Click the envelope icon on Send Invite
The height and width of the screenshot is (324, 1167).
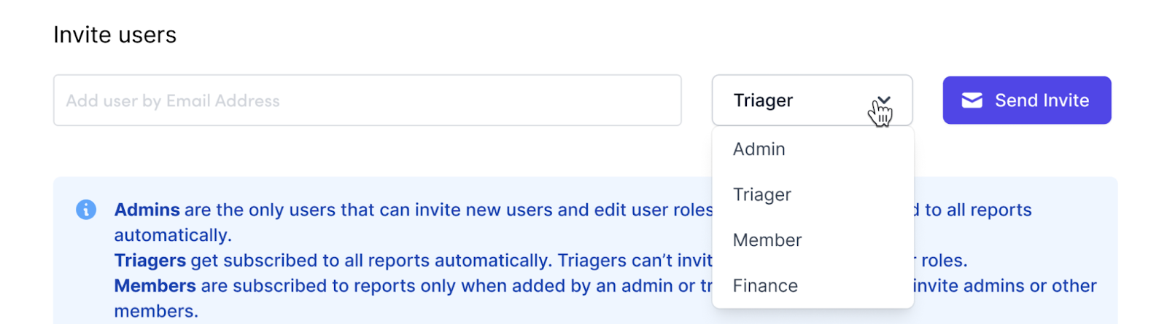click(x=972, y=100)
